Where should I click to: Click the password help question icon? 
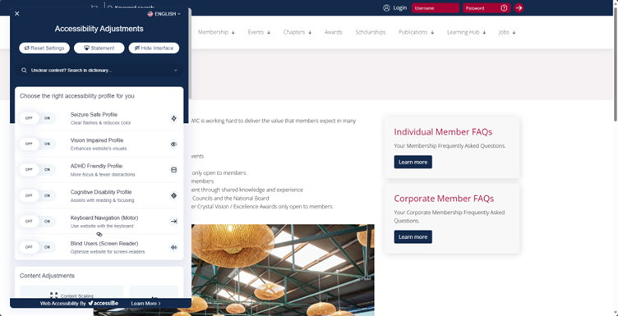[504, 8]
